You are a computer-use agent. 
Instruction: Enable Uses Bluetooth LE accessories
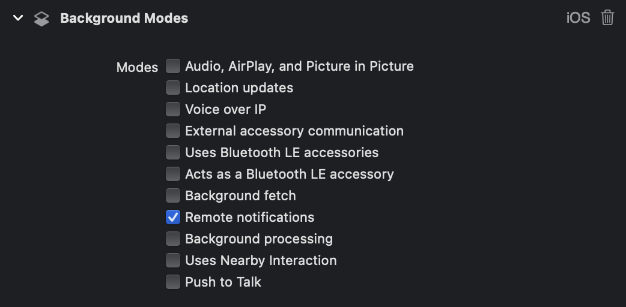[x=173, y=152]
